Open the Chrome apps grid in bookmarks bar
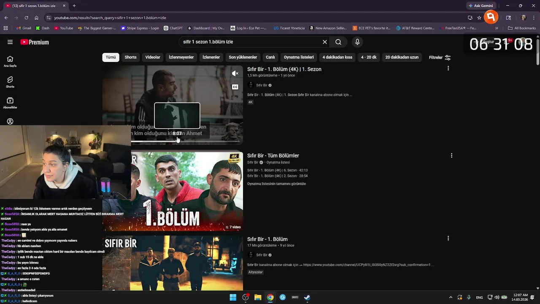This screenshot has width=540, height=304. 5,28
